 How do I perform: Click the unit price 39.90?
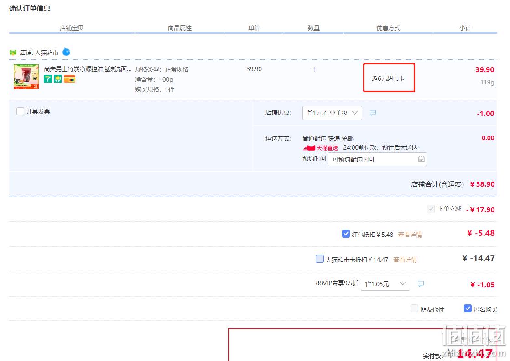254,69
